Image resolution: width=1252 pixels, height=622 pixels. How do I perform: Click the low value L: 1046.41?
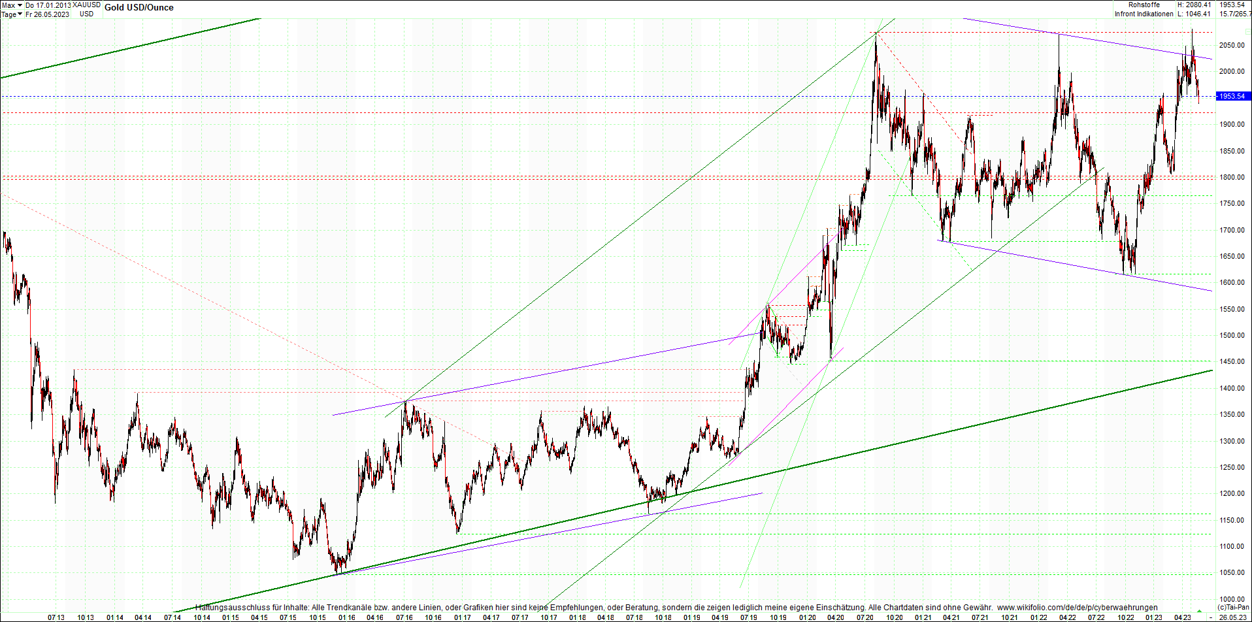coord(1194,14)
